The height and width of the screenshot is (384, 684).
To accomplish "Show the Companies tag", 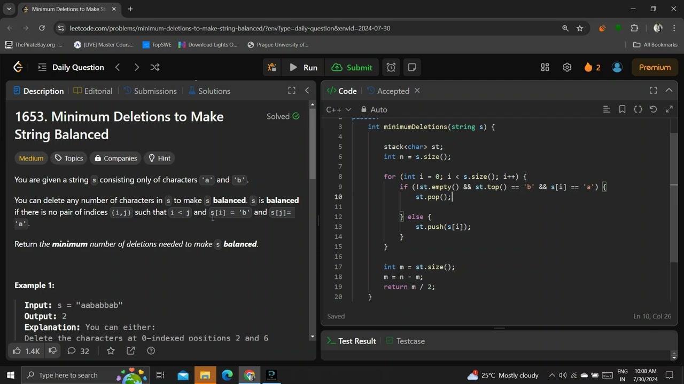I will coord(115,158).
